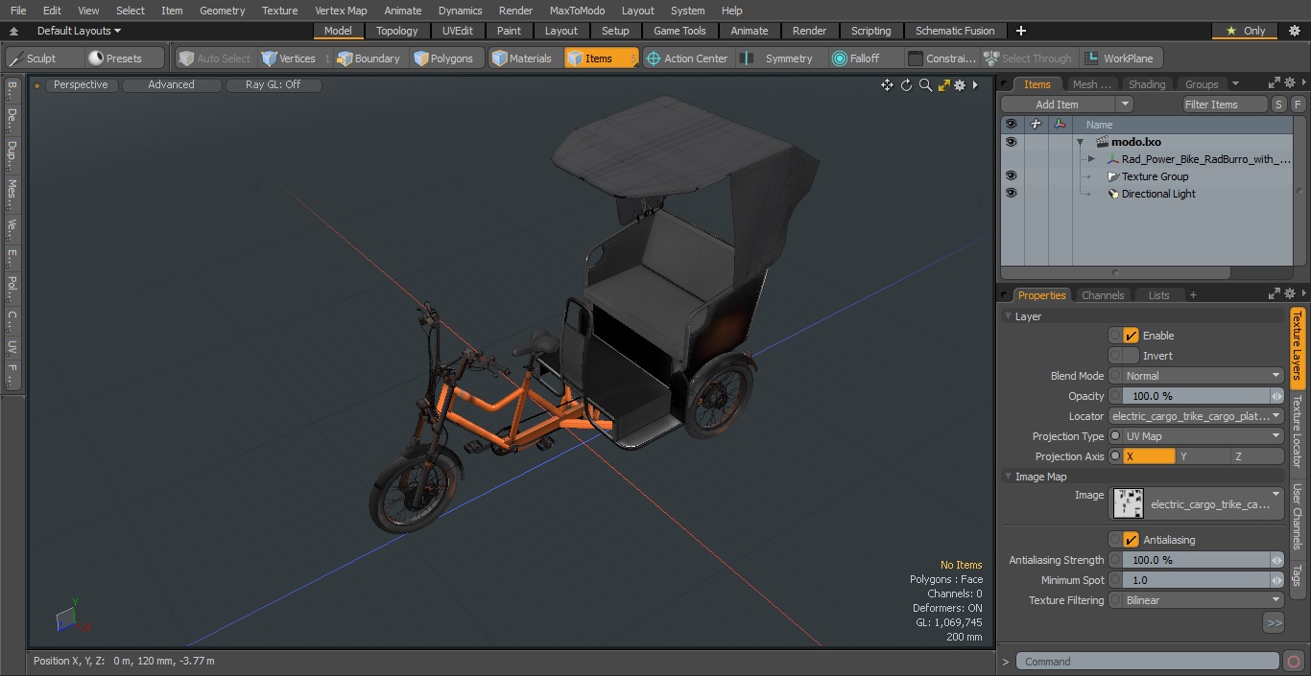Hide the Texture Group item
The width and height of the screenshot is (1311, 676).
[x=1011, y=176]
